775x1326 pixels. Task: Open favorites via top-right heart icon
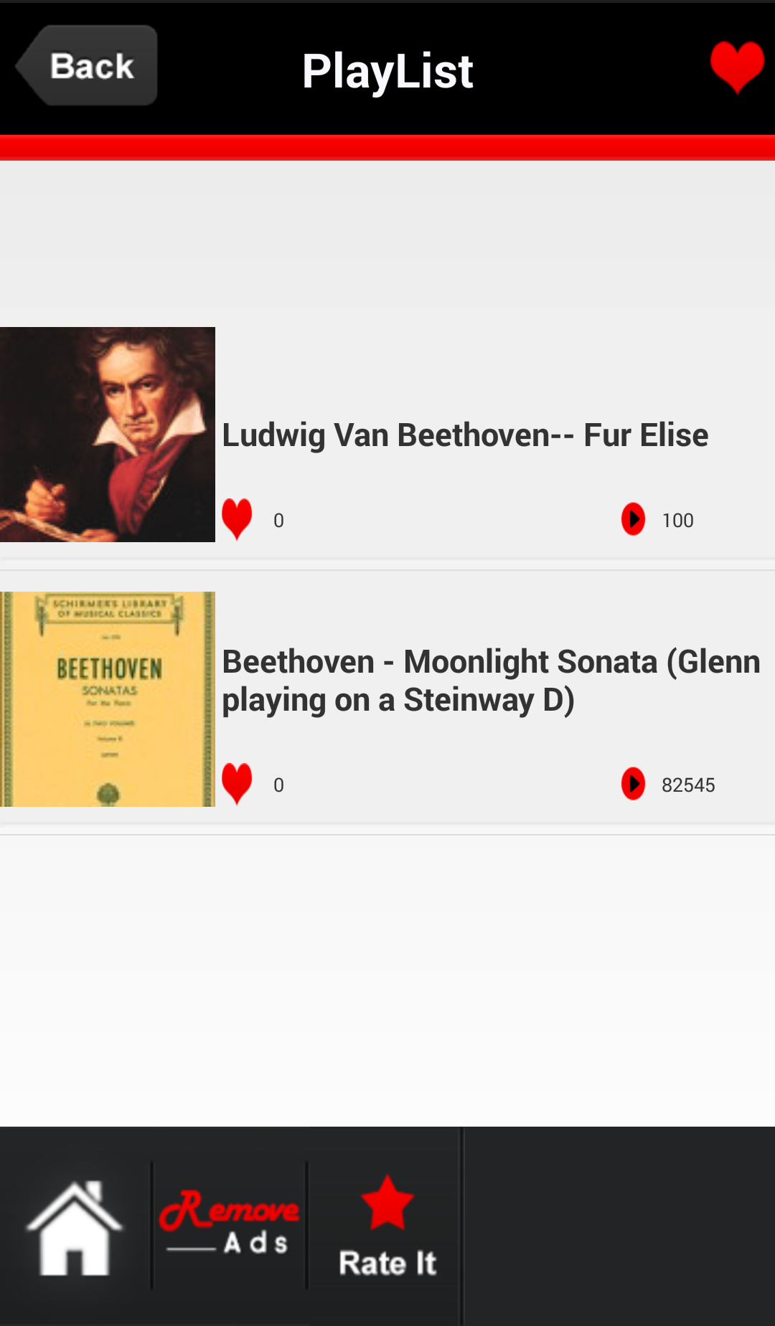tap(737, 66)
